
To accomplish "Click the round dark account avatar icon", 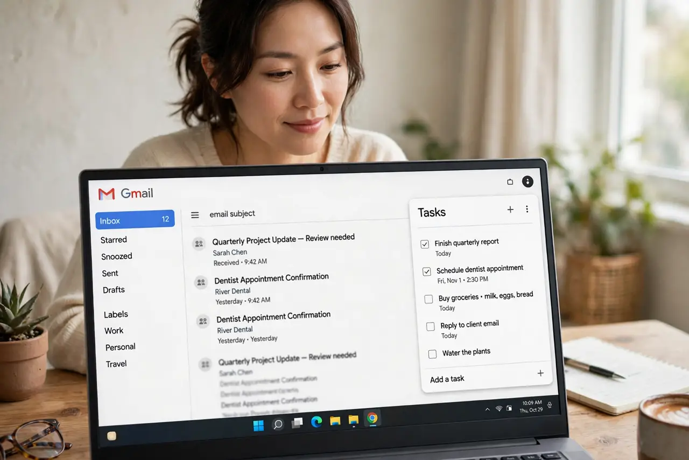I will 528,182.
